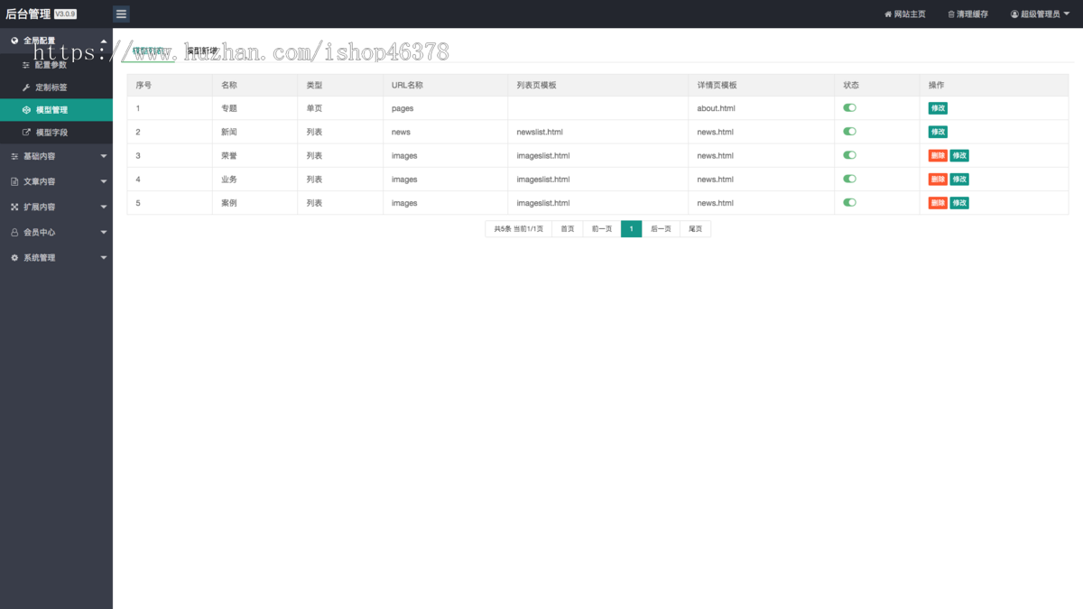Select page 1 in pagination
Screen dimensions: 1083x609
pos(632,229)
